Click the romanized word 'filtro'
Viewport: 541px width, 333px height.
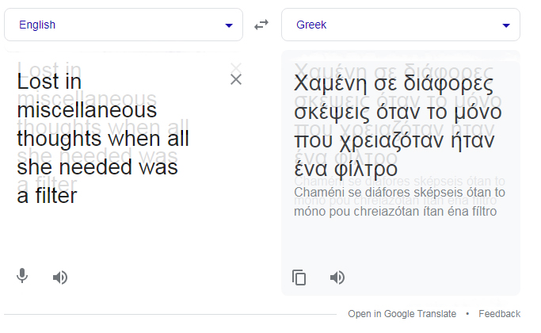pos(480,211)
